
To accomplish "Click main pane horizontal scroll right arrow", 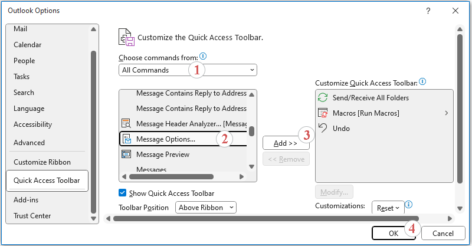I will 450,219.
